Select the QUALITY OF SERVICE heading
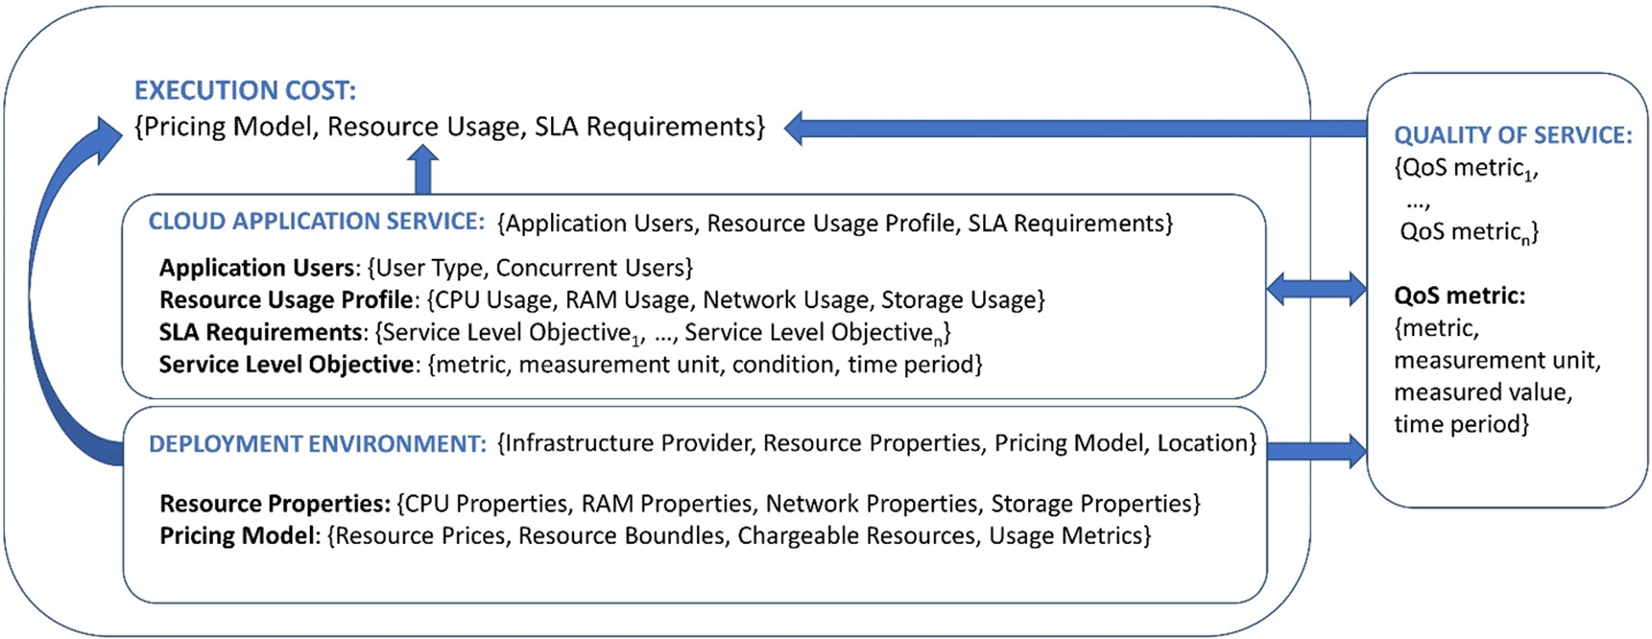 click(x=1513, y=136)
